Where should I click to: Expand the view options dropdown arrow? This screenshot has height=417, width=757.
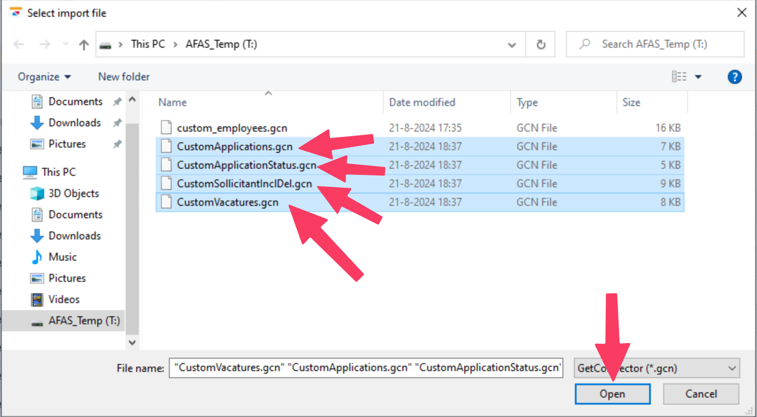698,77
